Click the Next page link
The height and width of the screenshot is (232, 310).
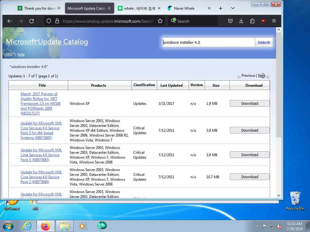point(261,76)
